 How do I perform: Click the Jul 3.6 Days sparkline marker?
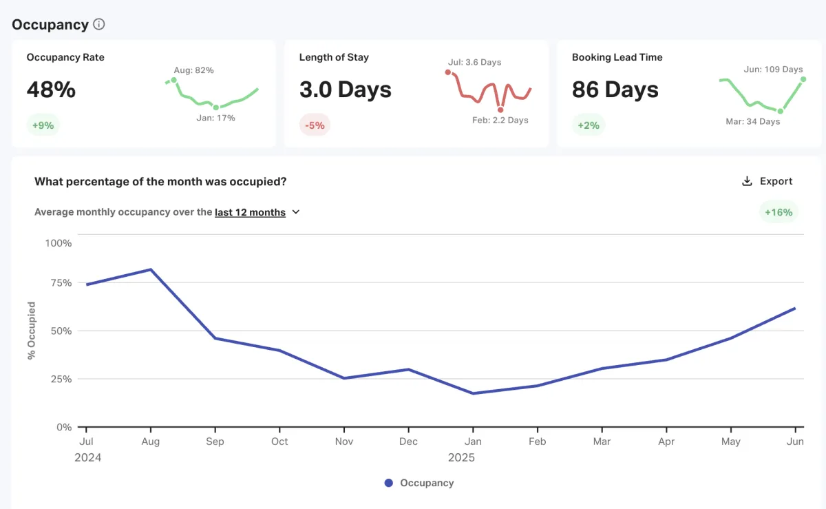point(448,72)
